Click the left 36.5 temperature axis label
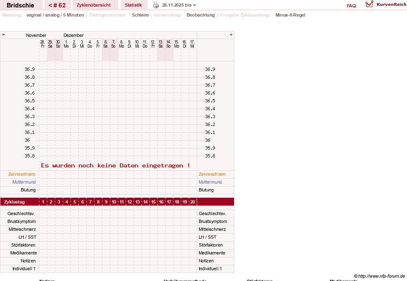407x281 pixels. point(29,101)
